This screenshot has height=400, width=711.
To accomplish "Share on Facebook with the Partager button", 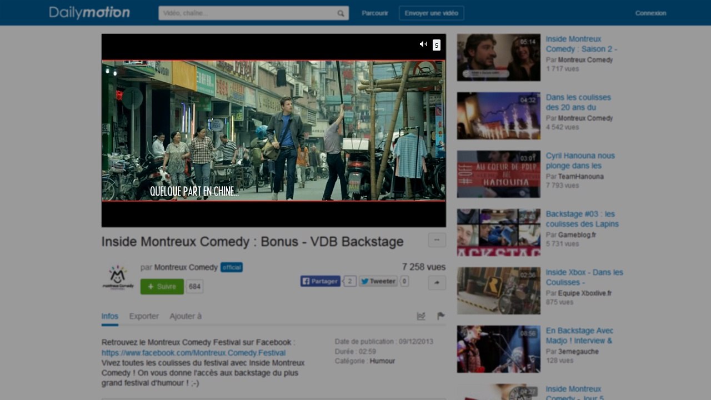I will click(321, 281).
